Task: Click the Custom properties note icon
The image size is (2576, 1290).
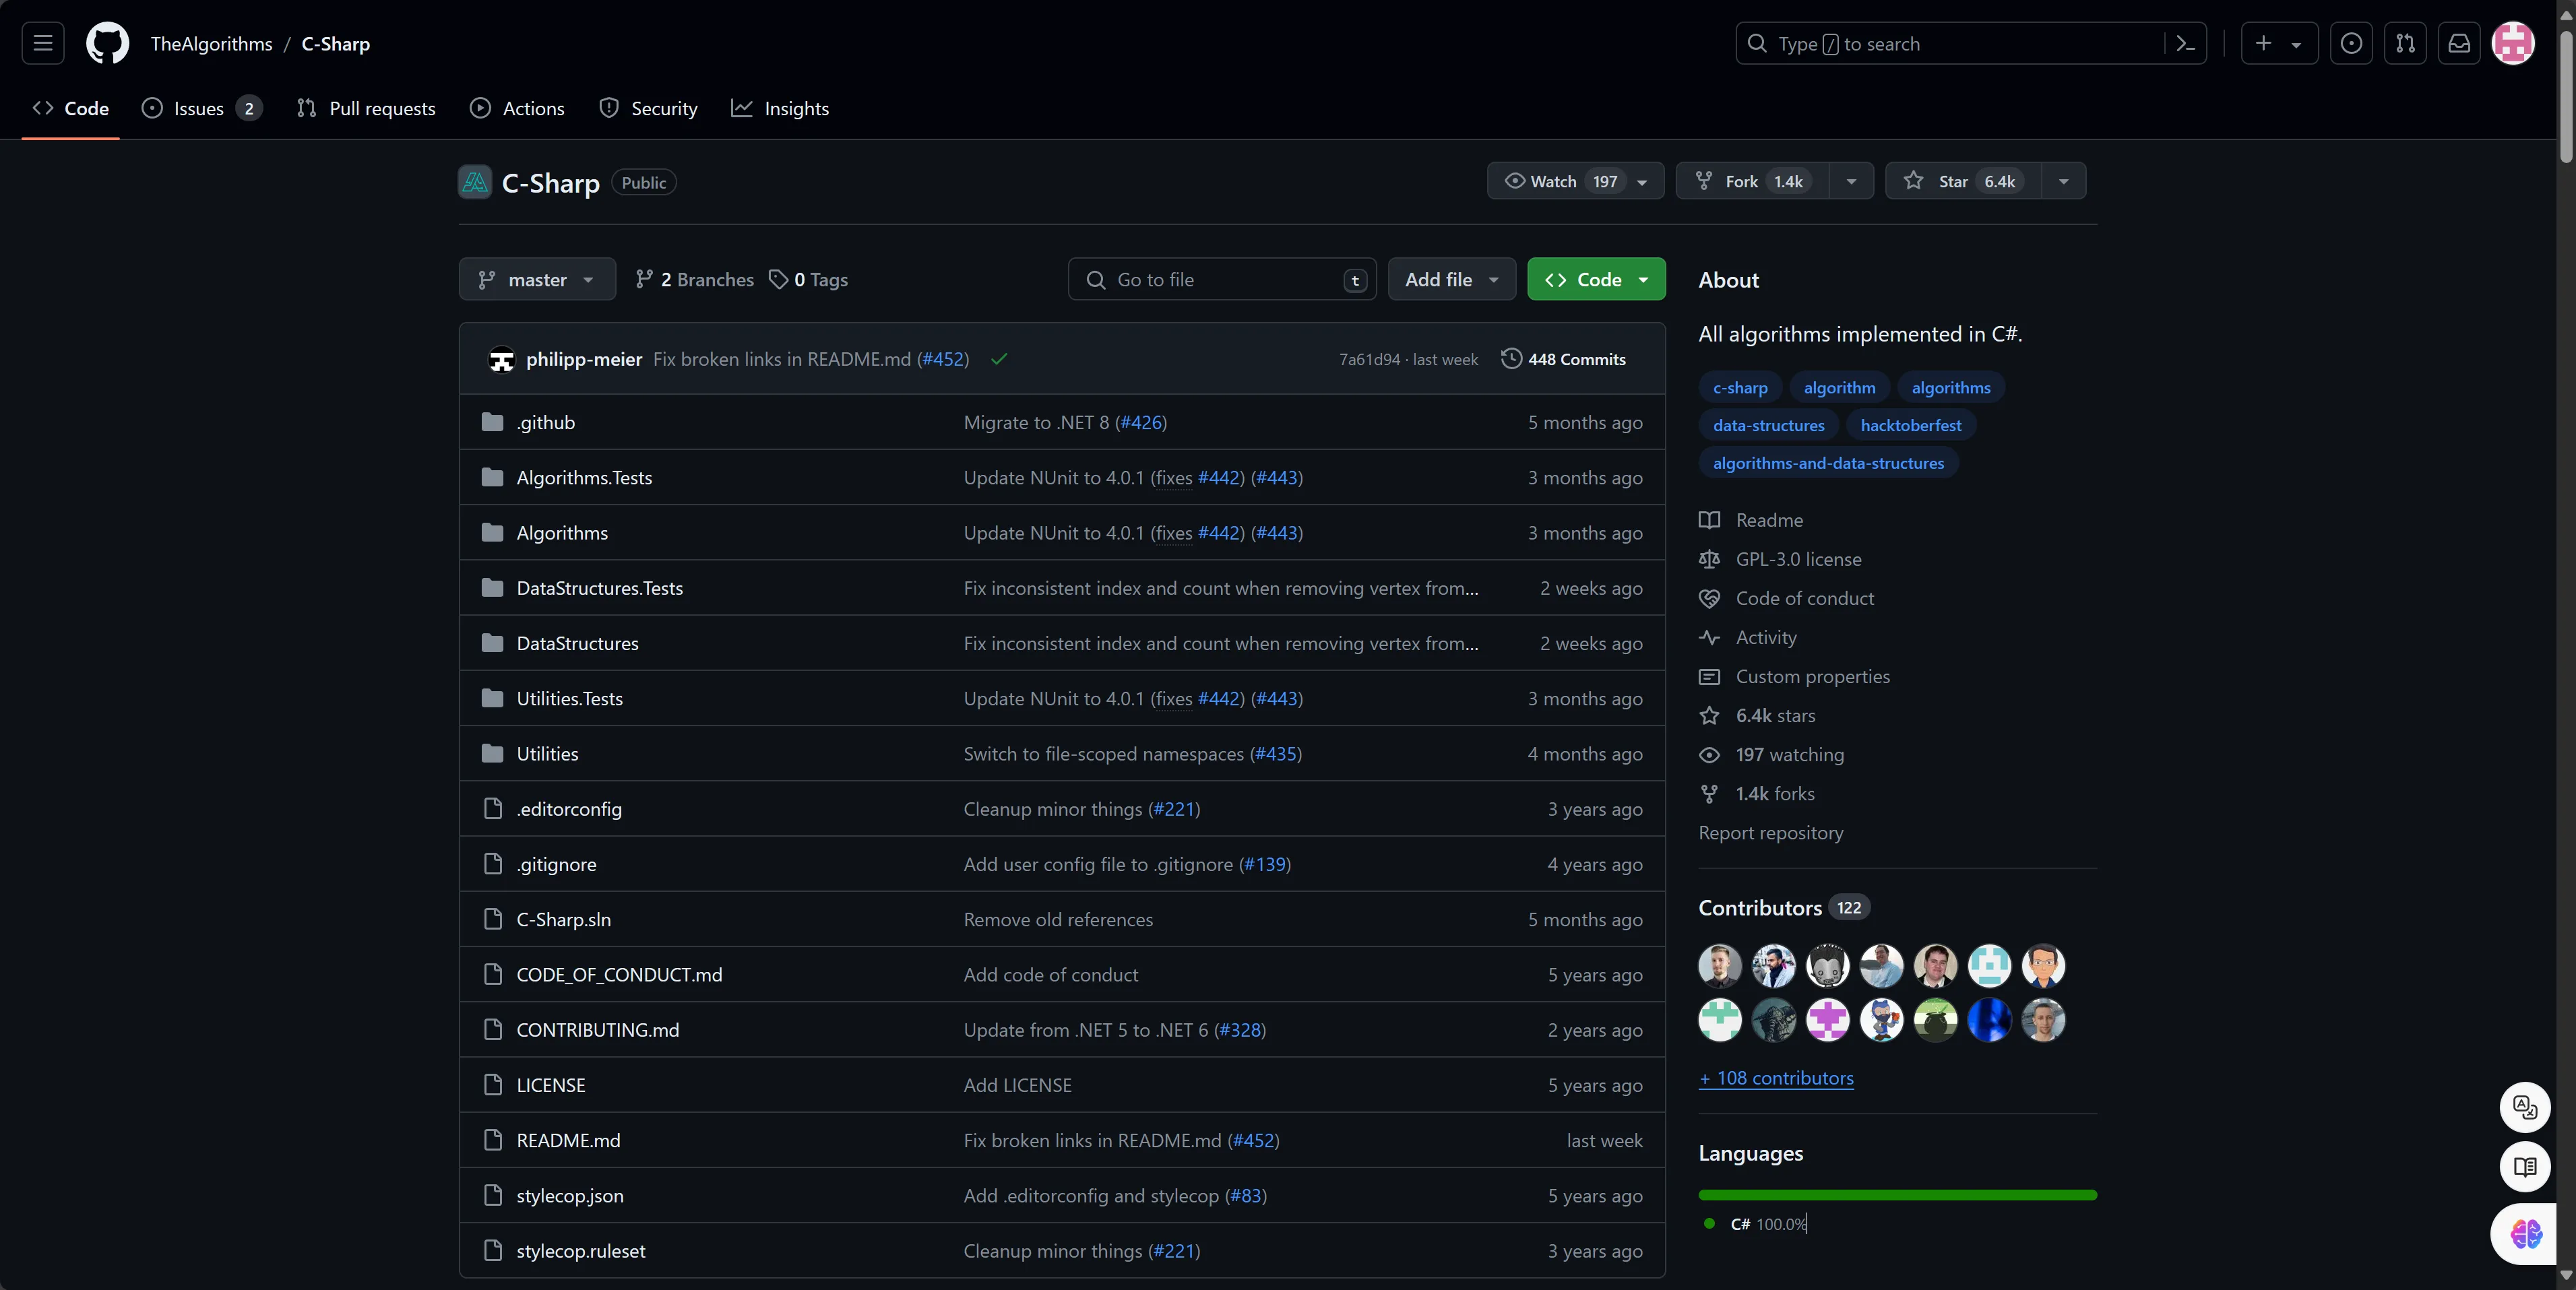Action: click(x=1709, y=676)
